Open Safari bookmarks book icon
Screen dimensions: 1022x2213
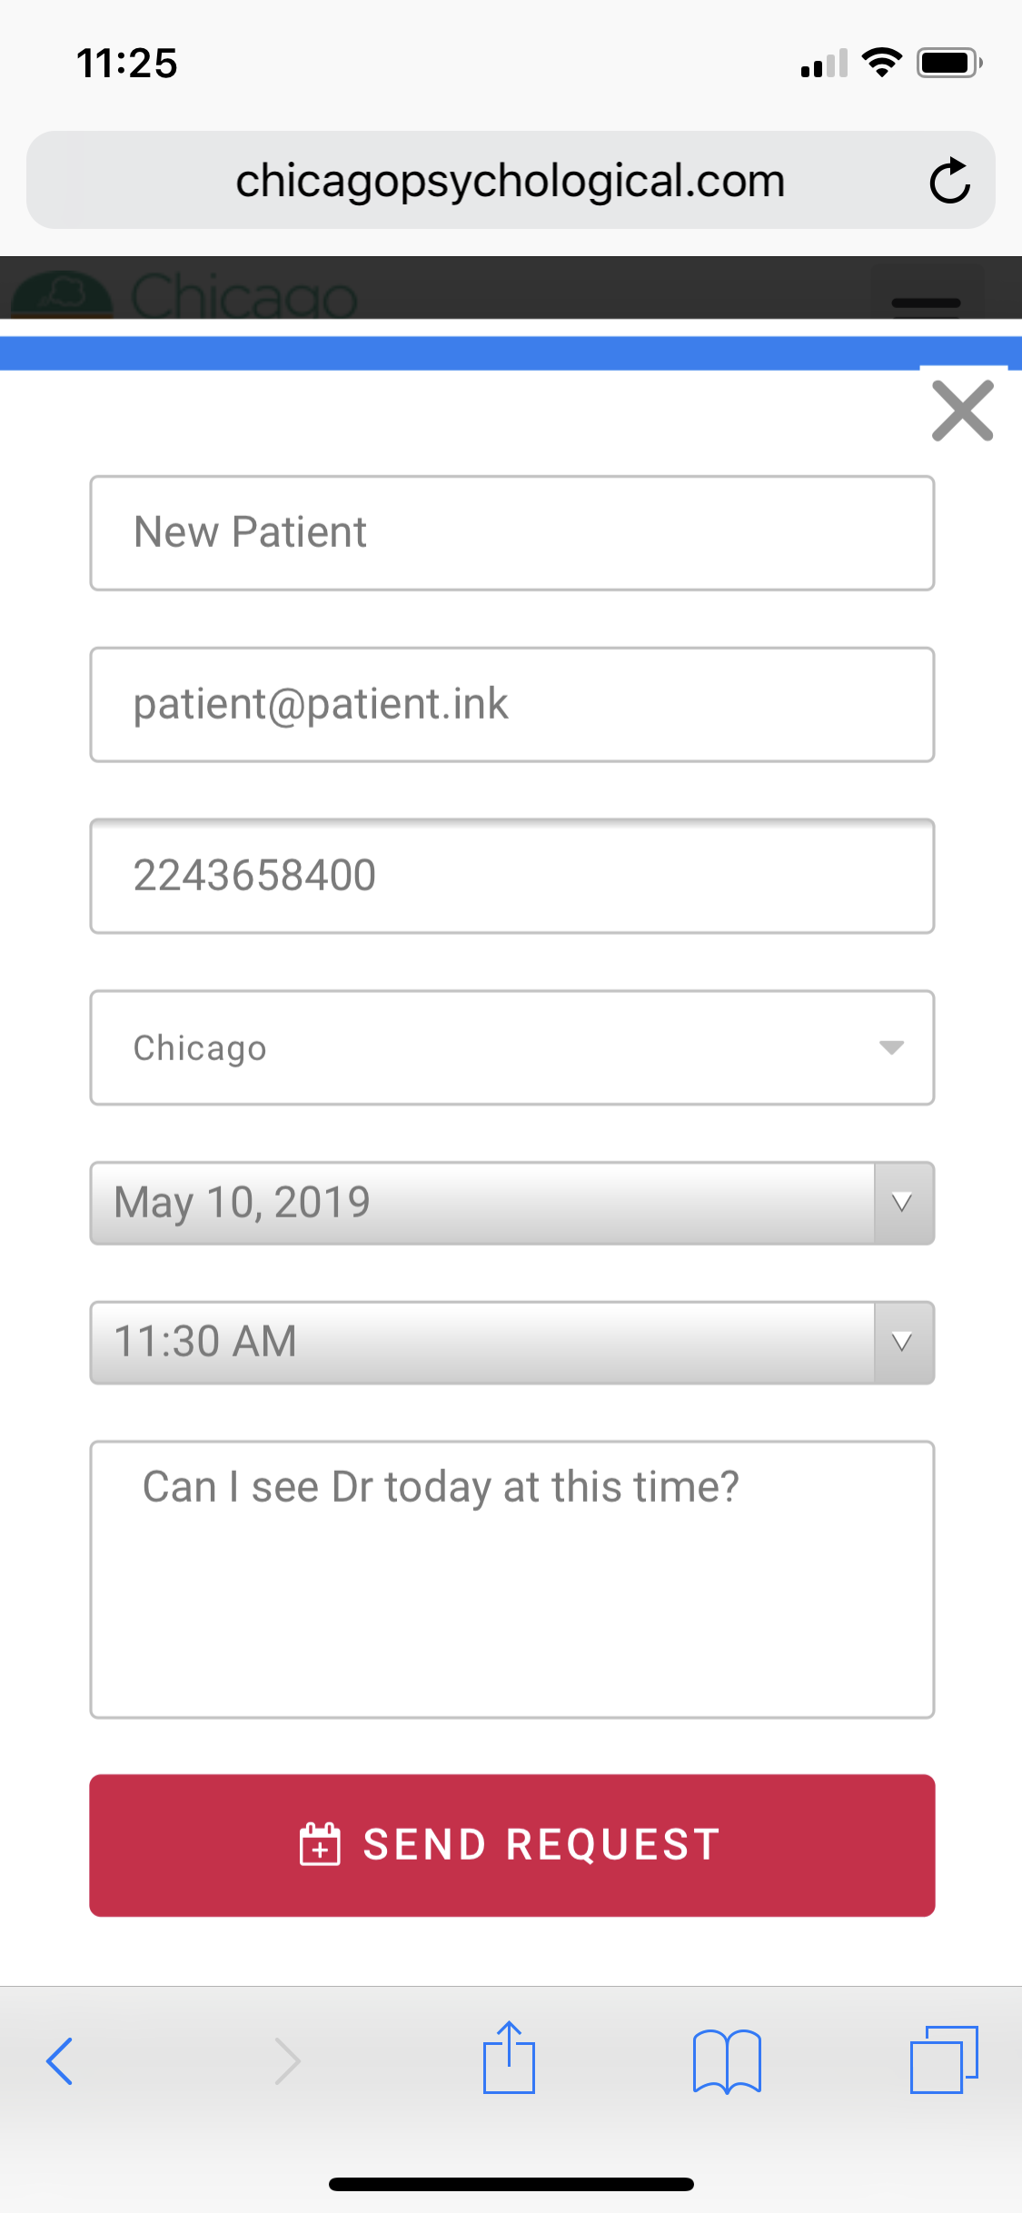(x=727, y=2061)
